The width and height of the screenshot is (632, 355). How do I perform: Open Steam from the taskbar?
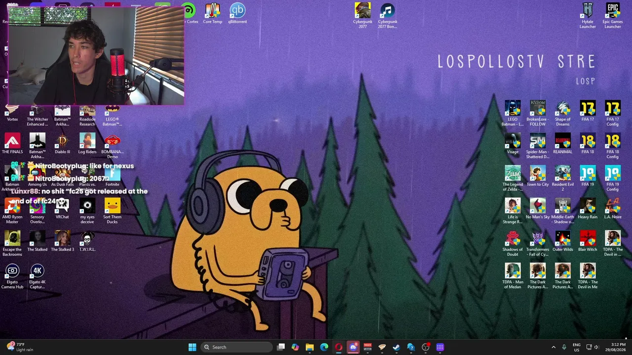[396, 347]
